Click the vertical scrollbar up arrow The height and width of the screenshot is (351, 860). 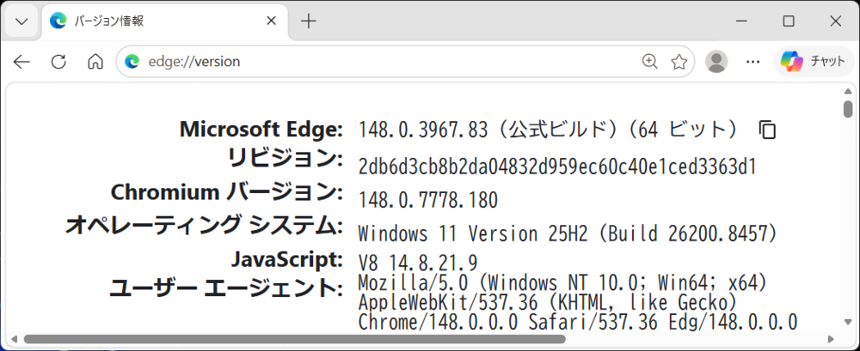tap(848, 92)
